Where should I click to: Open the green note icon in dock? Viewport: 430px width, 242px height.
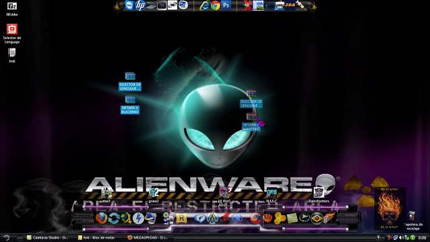[292, 218]
